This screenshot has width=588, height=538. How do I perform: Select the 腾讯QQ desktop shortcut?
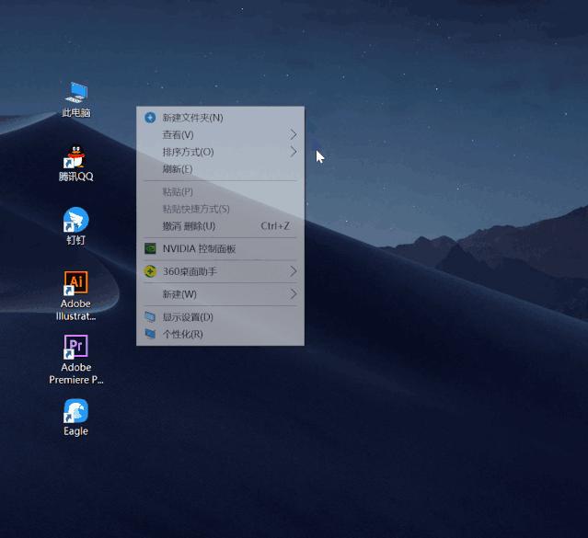point(76,163)
